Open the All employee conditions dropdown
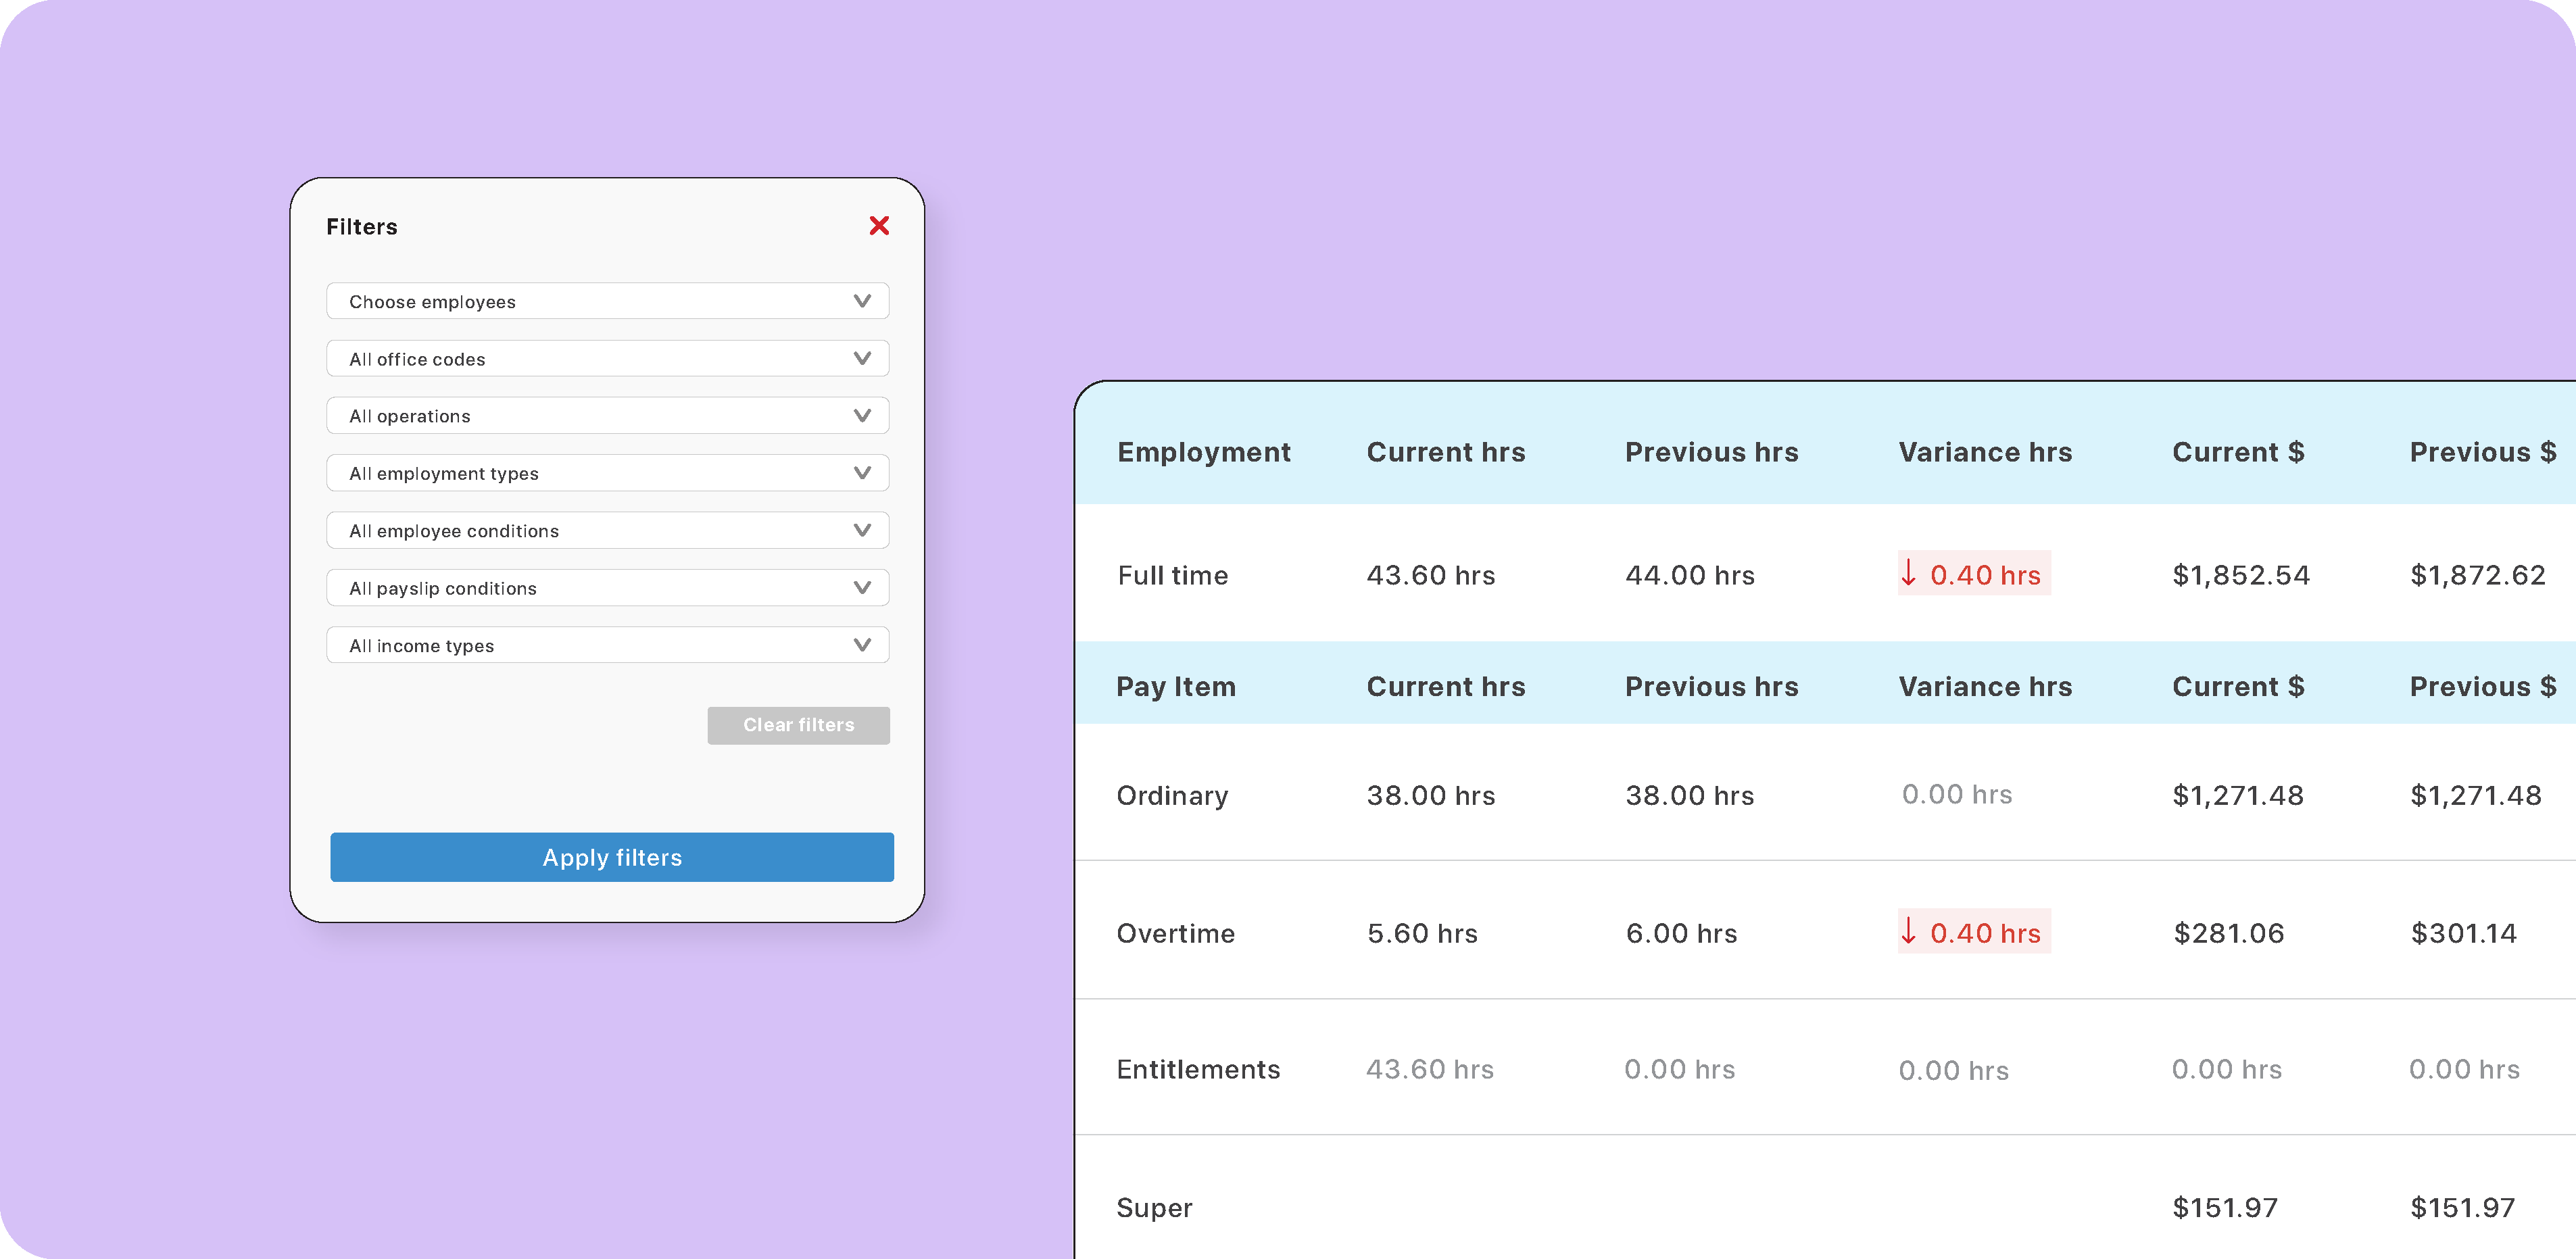 (x=608, y=530)
